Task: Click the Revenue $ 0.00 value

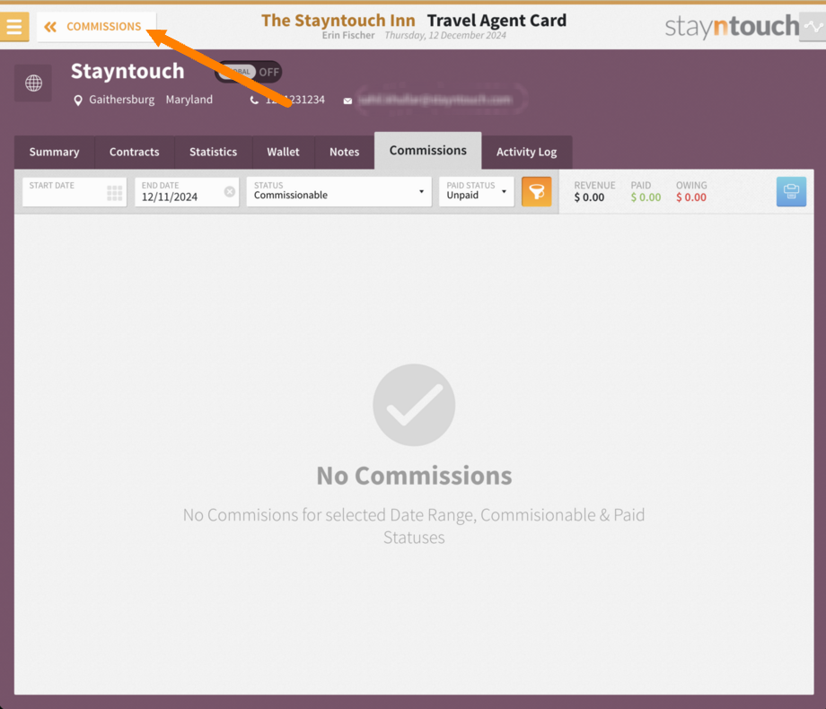Action: 589,197
